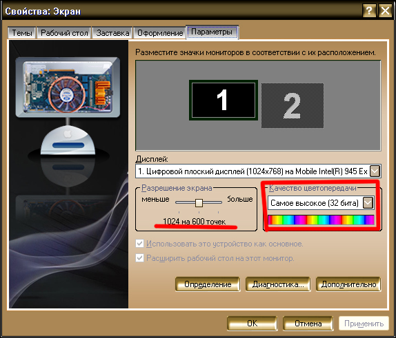
Task: Click the screen resolution slider handle
Action: [x=199, y=202]
